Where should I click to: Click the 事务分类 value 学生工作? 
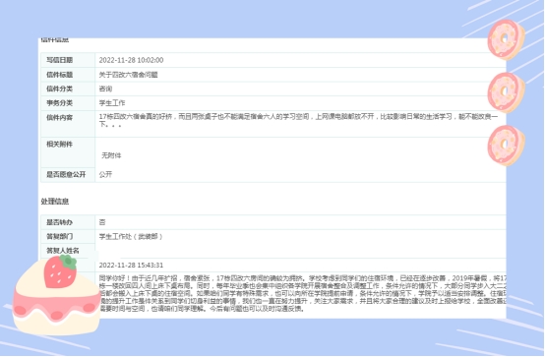pyautogui.click(x=112, y=103)
